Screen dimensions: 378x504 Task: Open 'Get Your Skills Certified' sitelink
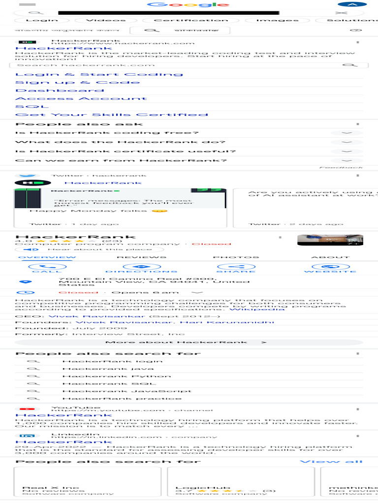tap(112, 114)
